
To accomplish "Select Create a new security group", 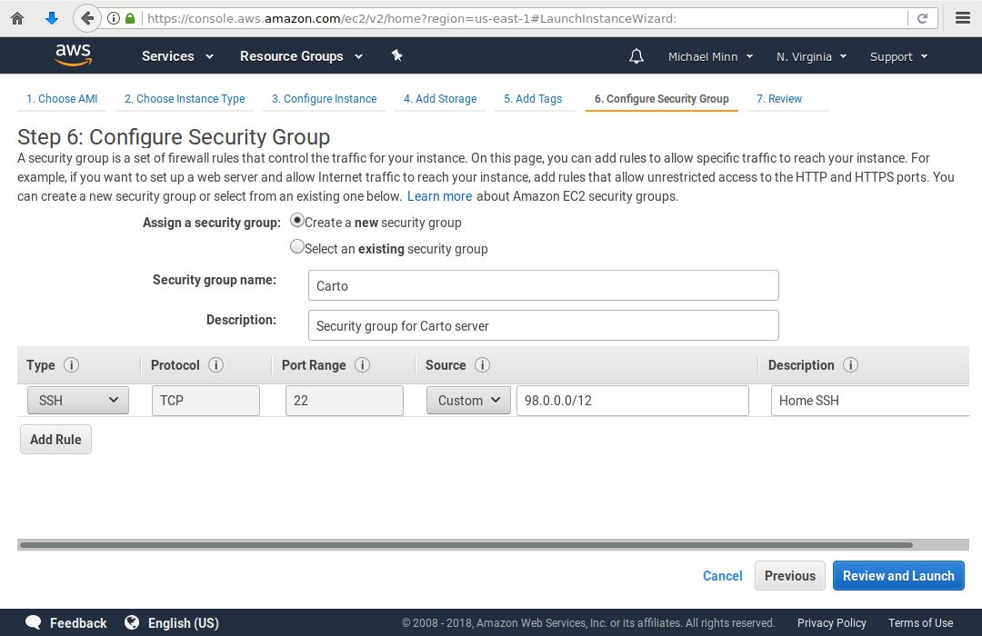I will click(x=297, y=221).
